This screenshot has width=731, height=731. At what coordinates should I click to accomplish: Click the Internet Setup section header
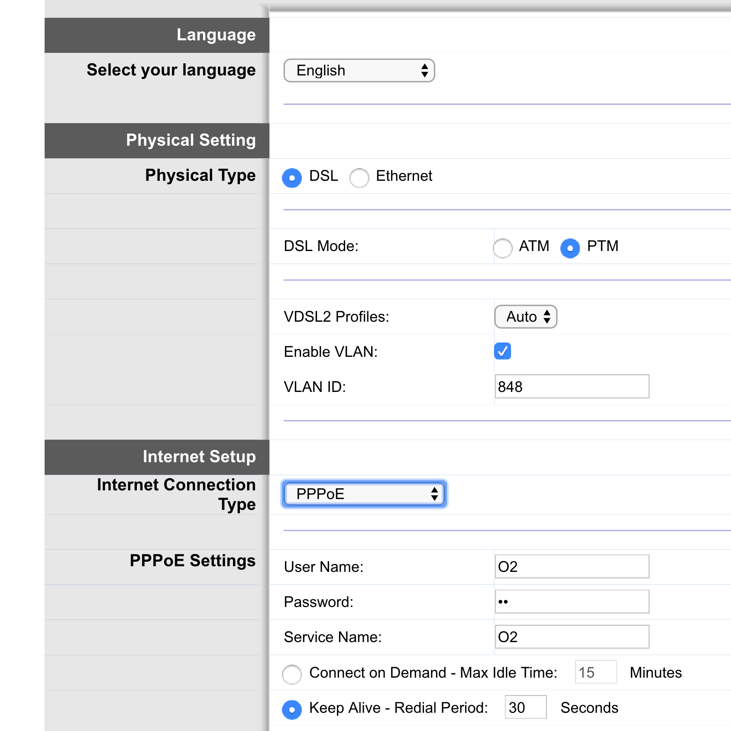(x=199, y=457)
